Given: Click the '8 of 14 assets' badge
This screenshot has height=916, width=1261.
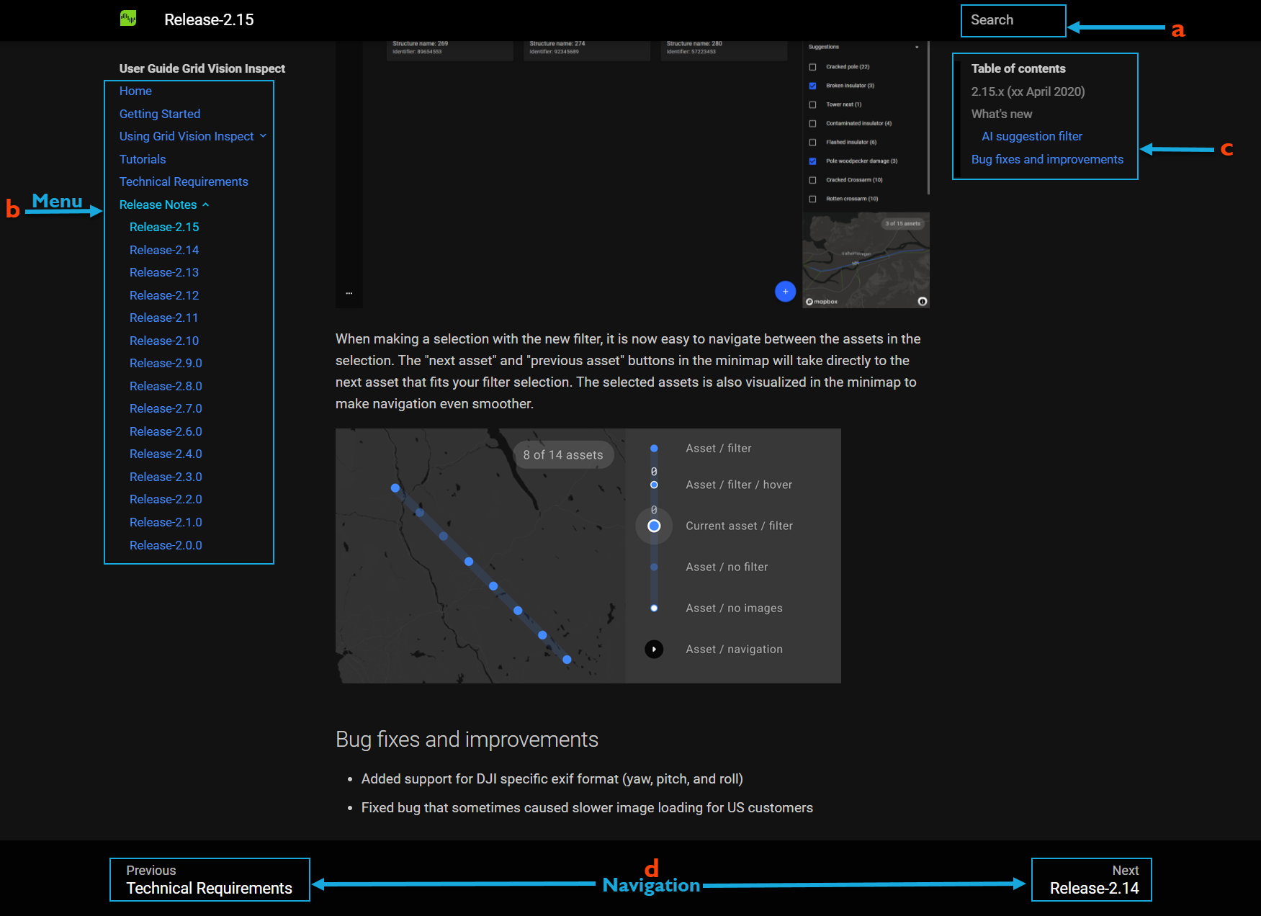Looking at the screenshot, I should pyautogui.click(x=563, y=455).
